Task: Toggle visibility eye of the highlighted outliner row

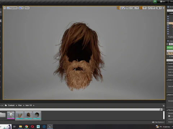Action: 168,23
